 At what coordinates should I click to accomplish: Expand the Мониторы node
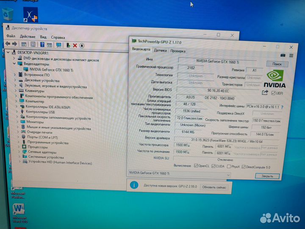(x=17, y=122)
